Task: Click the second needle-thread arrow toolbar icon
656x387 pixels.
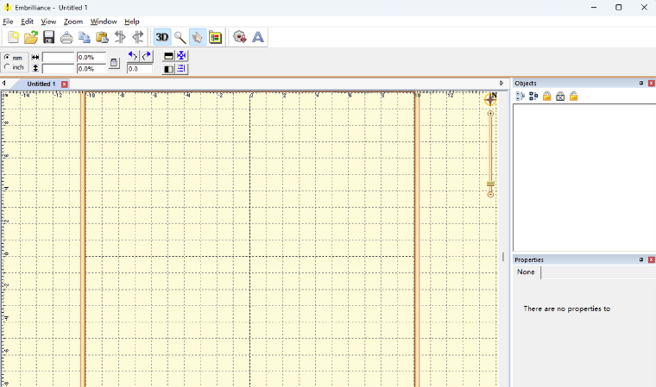Action: (x=138, y=38)
